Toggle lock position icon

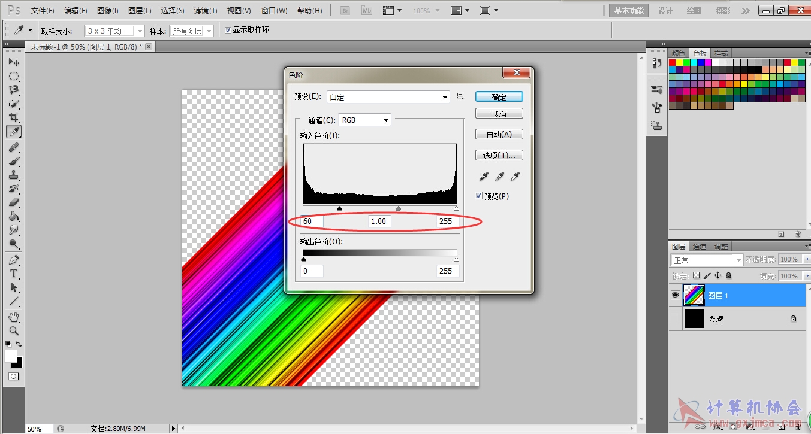pyautogui.click(x=718, y=276)
